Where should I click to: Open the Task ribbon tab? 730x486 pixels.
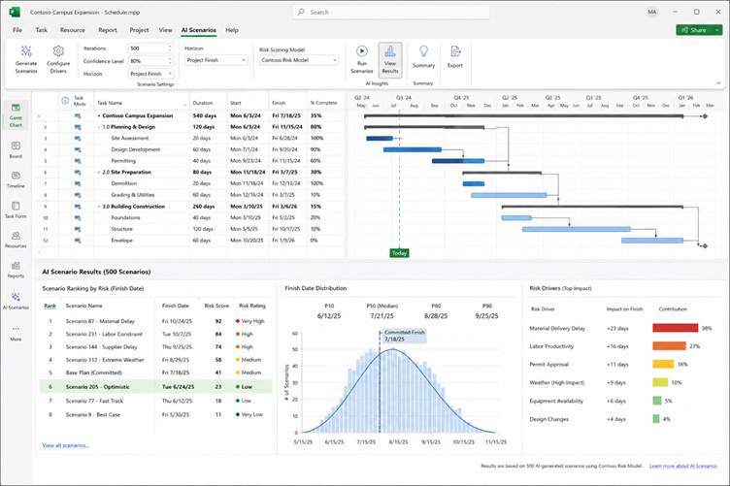coord(42,30)
